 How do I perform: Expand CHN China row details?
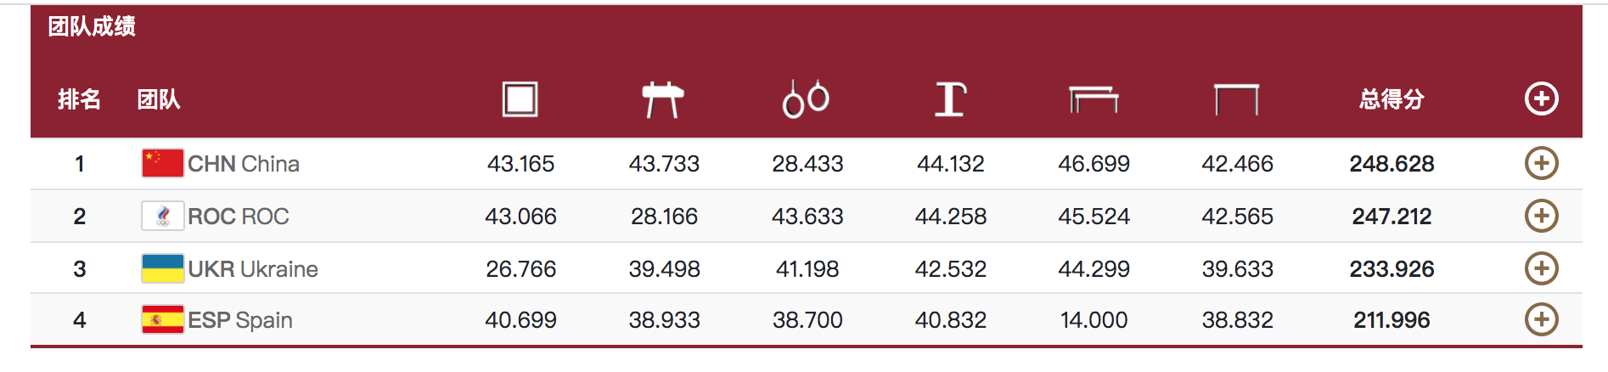click(x=1541, y=163)
